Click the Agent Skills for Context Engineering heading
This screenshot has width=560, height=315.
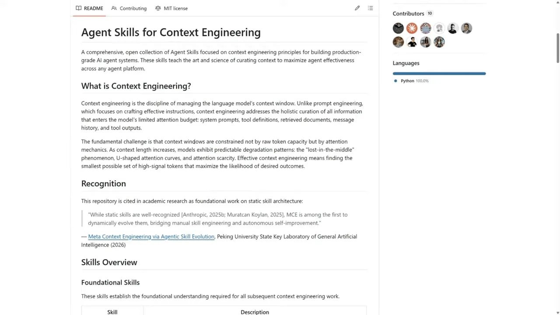tap(171, 32)
